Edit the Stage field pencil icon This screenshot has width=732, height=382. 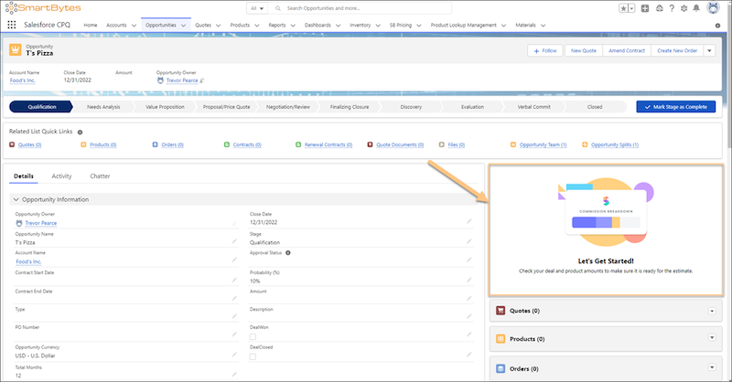click(469, 241)
